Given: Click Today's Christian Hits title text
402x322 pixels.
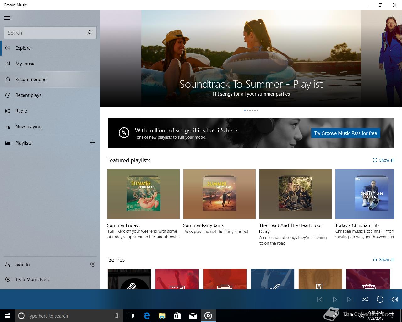Looking at the screenshot, I should [357, 225].
